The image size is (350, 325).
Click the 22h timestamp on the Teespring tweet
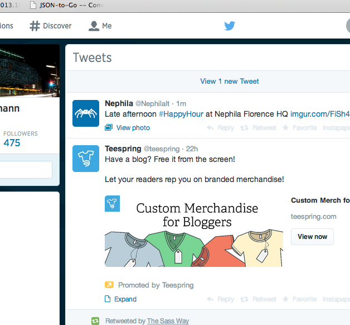tap(192, 149)
